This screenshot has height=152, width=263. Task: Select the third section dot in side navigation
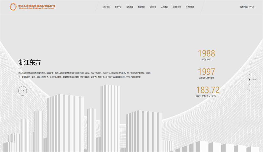point(249,85)
